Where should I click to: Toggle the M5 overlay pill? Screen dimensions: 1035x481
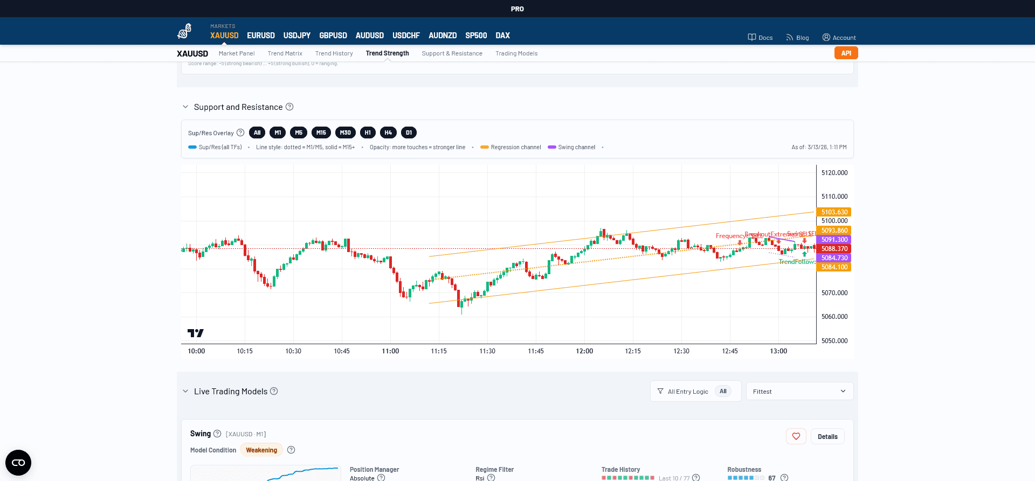pyautogui.click(x=299, y=133)
